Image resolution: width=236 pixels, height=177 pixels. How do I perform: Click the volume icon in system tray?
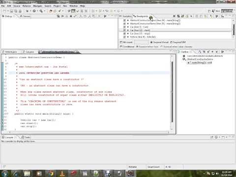tap(217, 174)
